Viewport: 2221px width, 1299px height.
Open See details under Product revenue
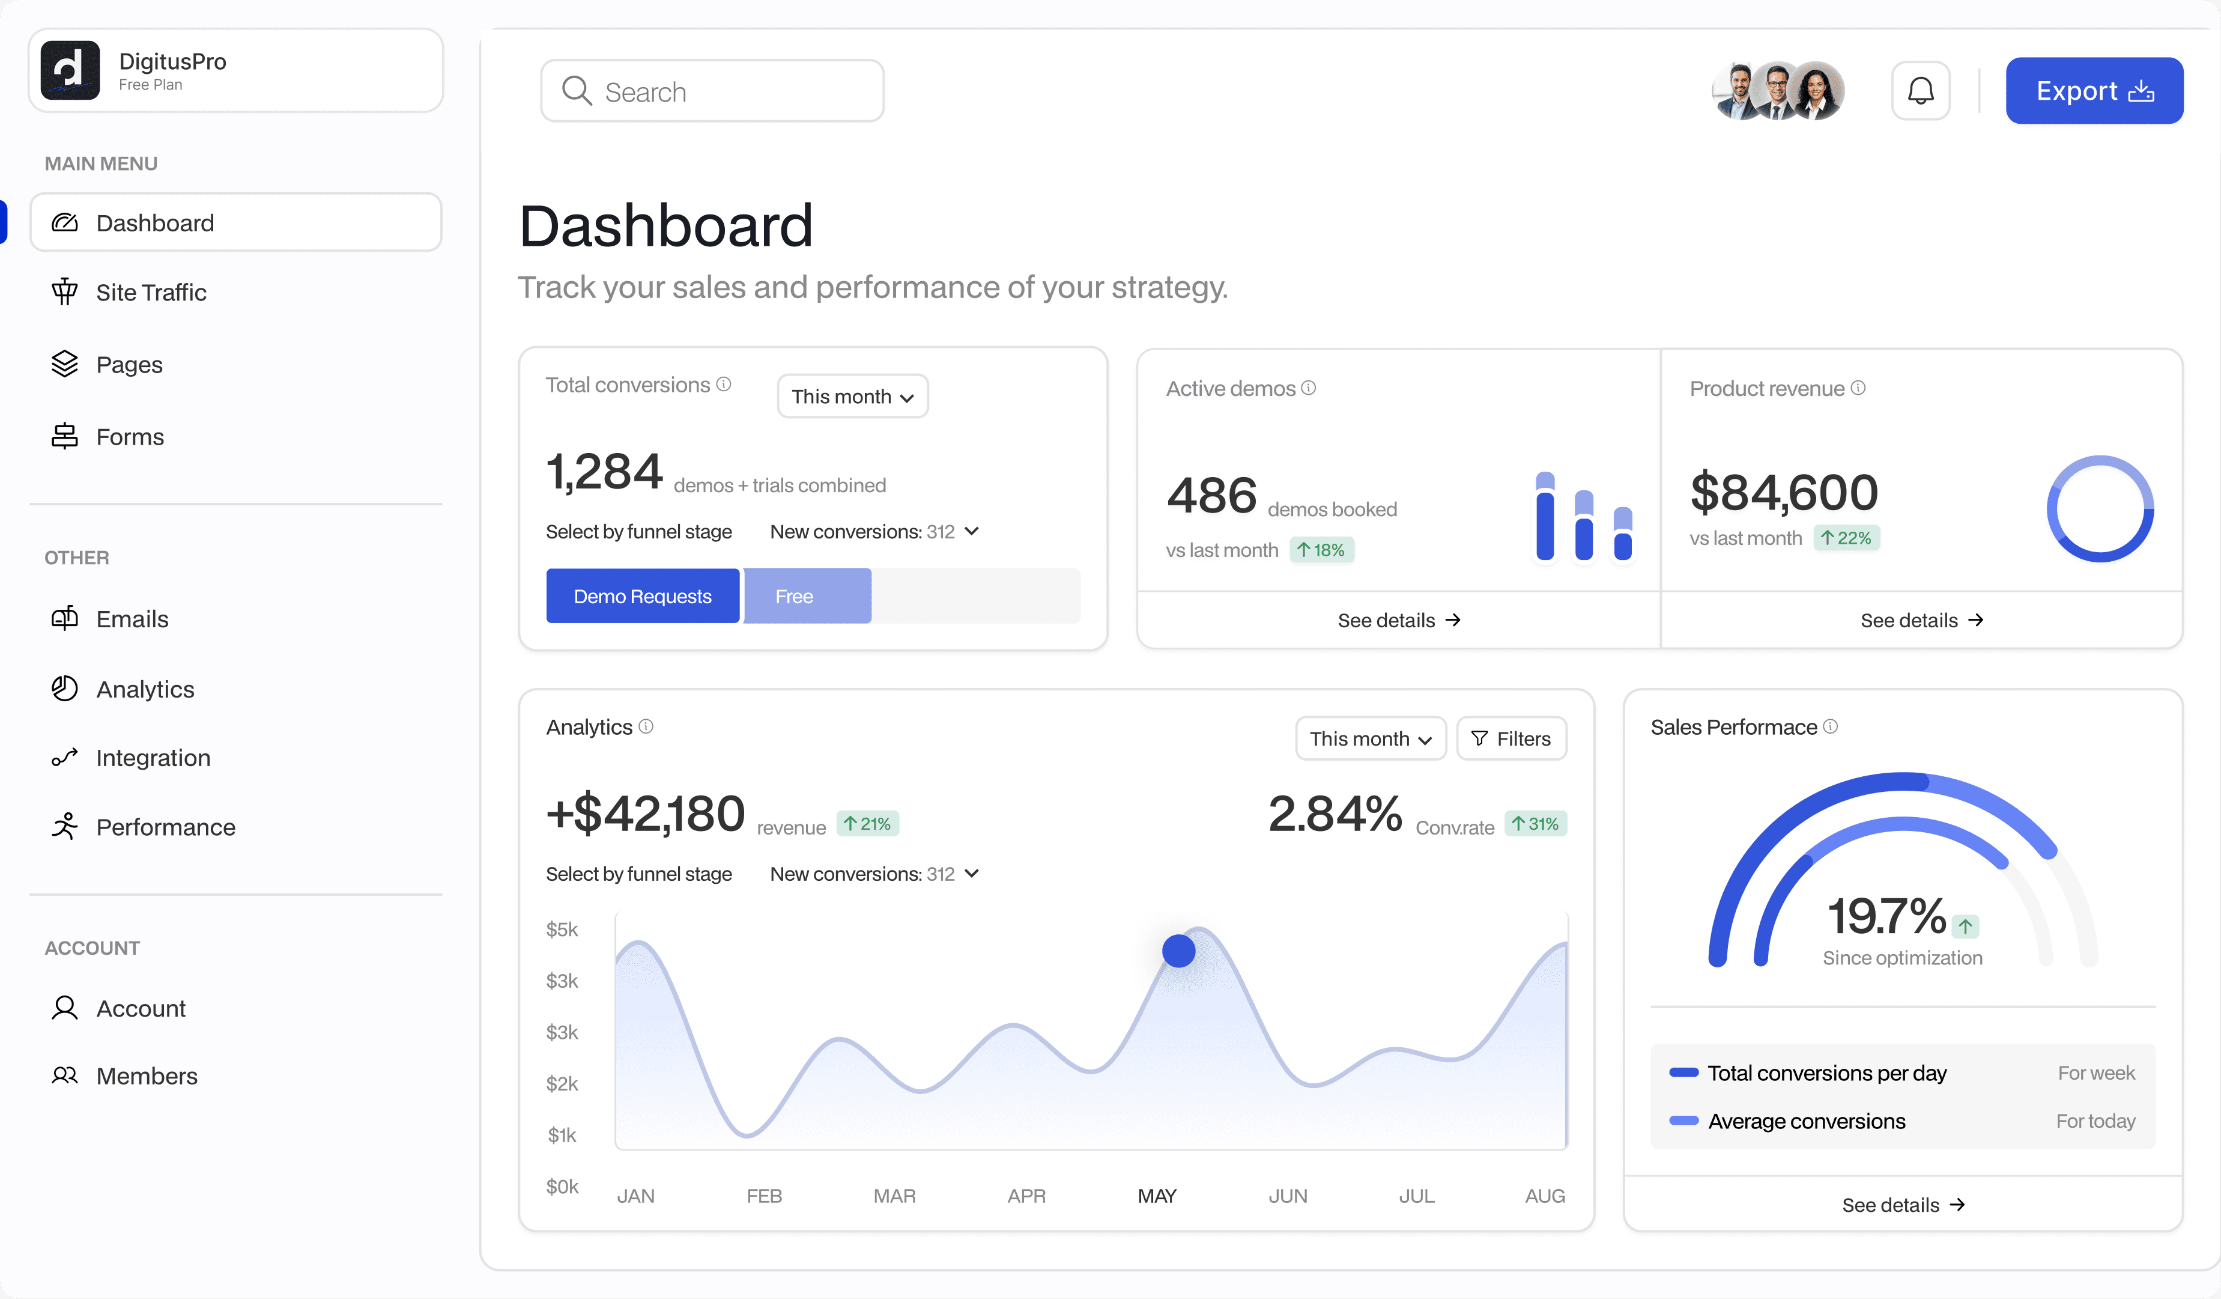pyautogui.click(x=1921, y=621)
